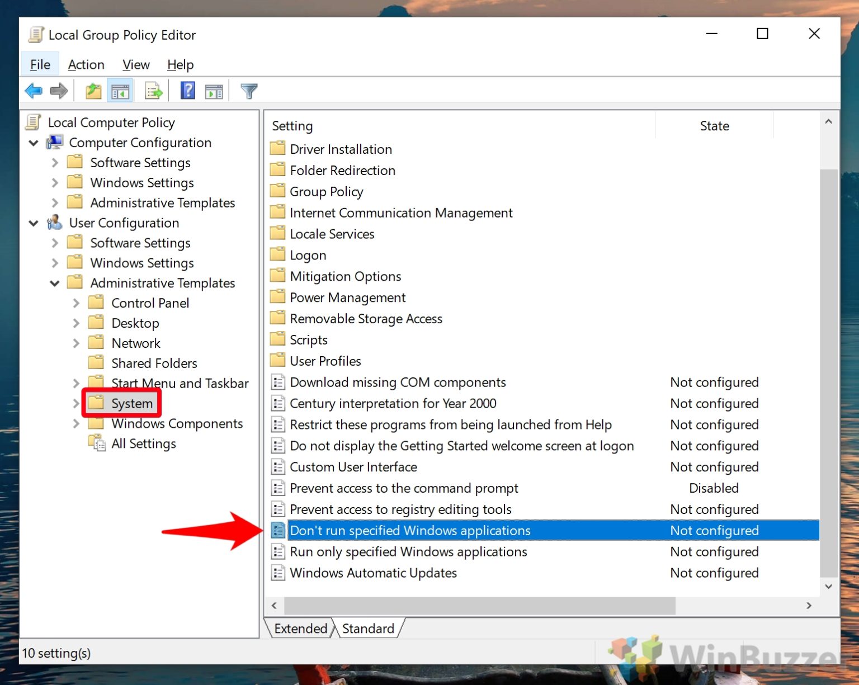
Task: Expand the Computer Configuration node
Action: (x=34, y=143)
